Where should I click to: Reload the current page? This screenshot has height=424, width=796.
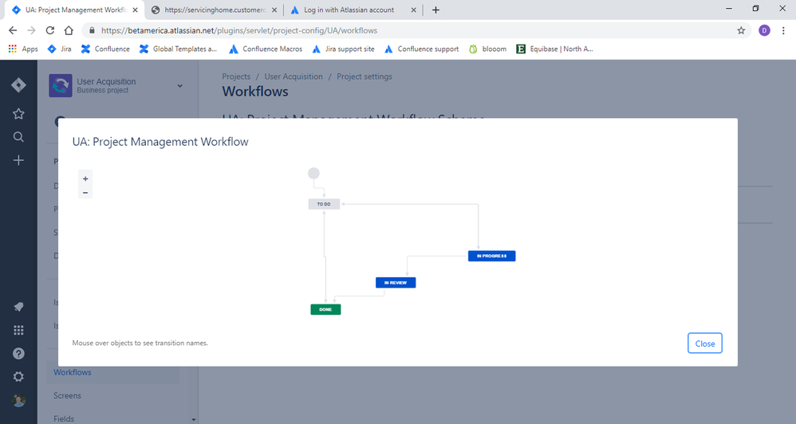point(49,30)
